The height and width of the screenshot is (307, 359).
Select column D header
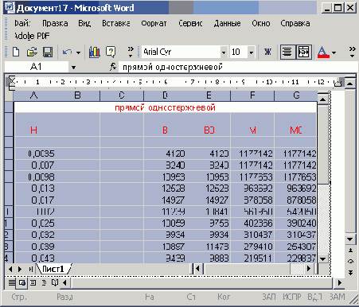(x=165, y=95)
